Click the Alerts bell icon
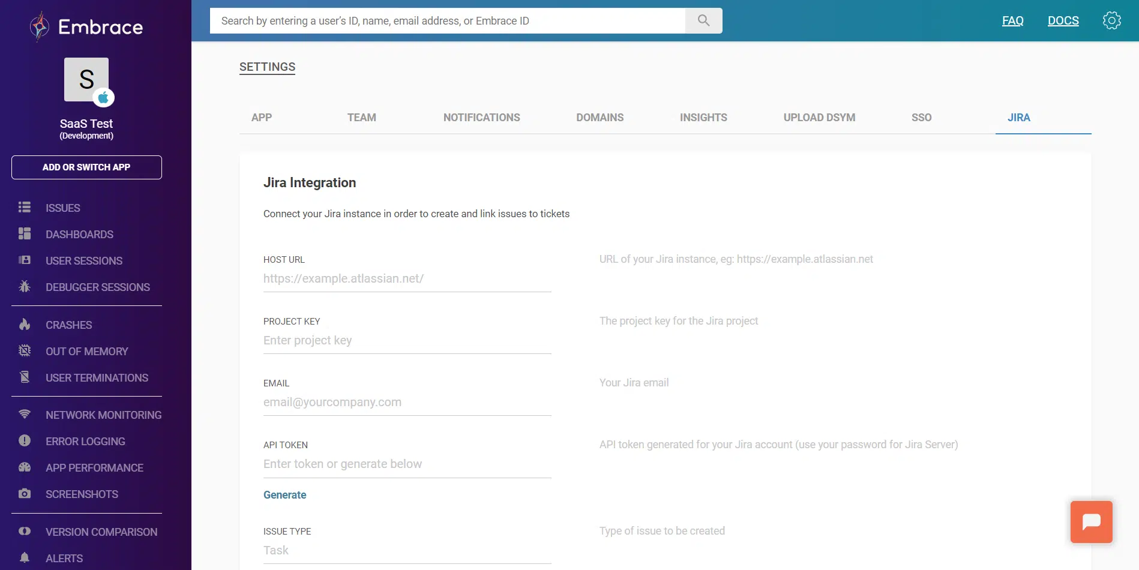 (x=25, y=558)
